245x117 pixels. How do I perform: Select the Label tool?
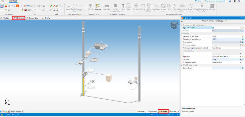click(x=68, y=8)
